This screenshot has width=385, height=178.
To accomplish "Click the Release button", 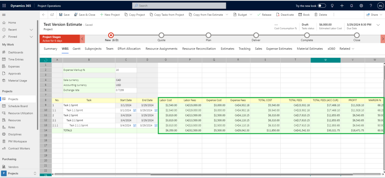I will (264, 15).
